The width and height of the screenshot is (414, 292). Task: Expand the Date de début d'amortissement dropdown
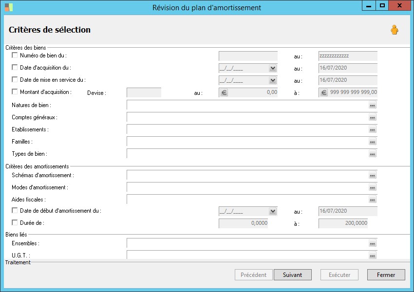(273, 211)
